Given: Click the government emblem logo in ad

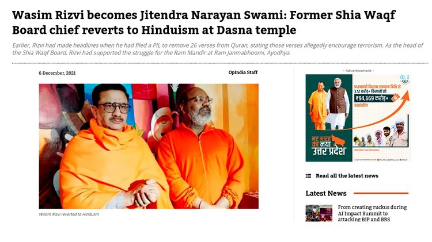Looking at the screenshot, I should (x=404, y=82).
